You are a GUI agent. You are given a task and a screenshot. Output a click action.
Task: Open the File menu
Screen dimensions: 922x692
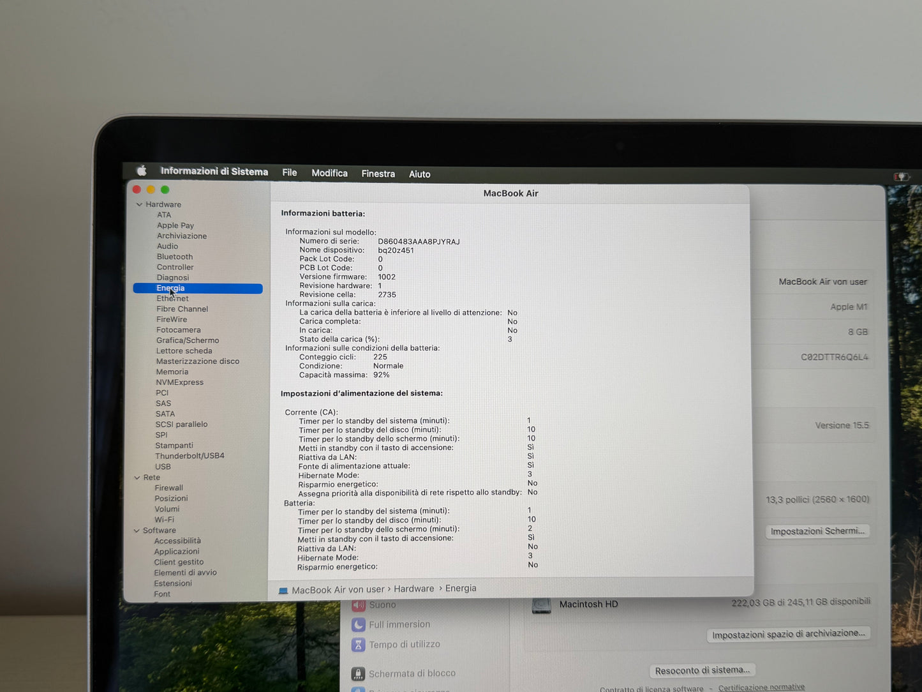coord(290,172)
